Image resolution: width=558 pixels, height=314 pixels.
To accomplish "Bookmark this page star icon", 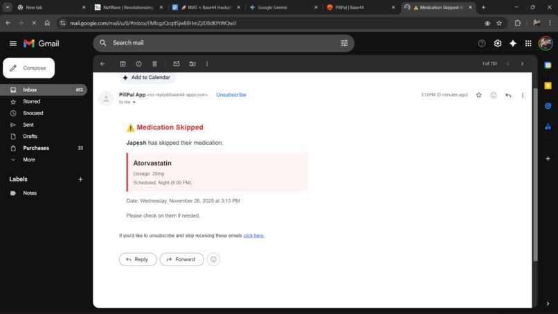I will (499, 23).
